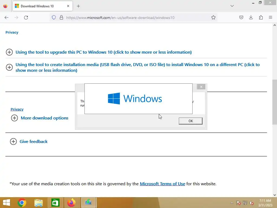277x208 pixels.
Task: Open the Windows Start button
Action: (6, 203)
